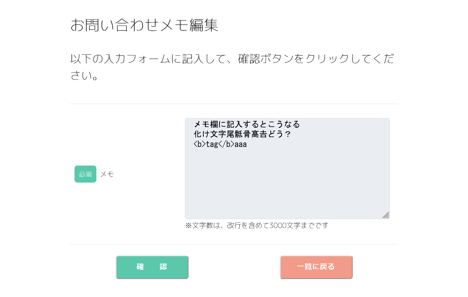Click the メモ field label

point(107,174)
